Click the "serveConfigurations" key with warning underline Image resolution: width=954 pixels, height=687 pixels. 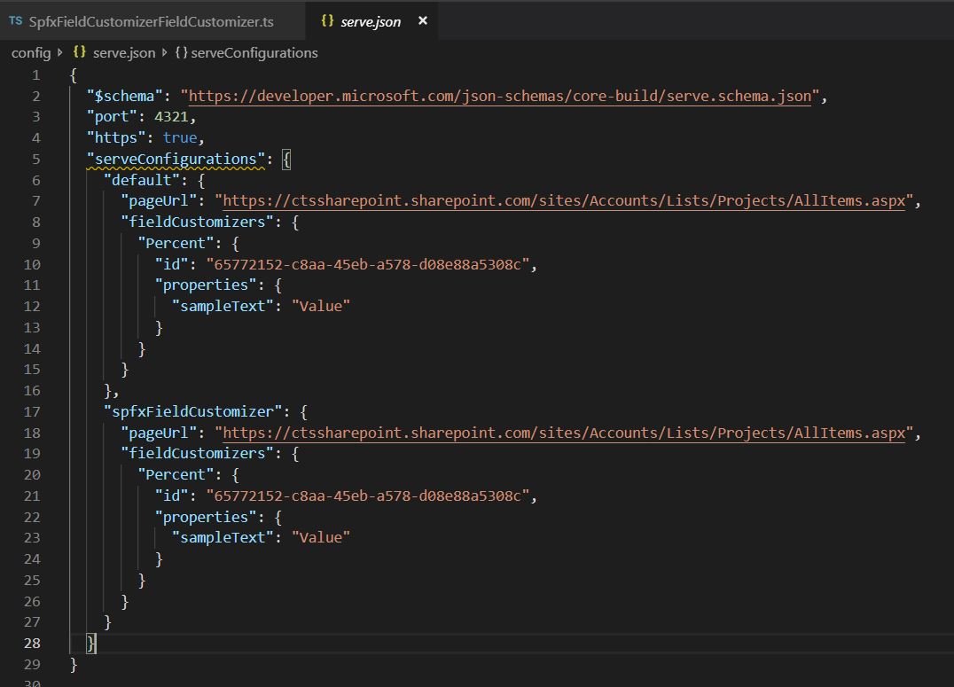tap(176, 160)
